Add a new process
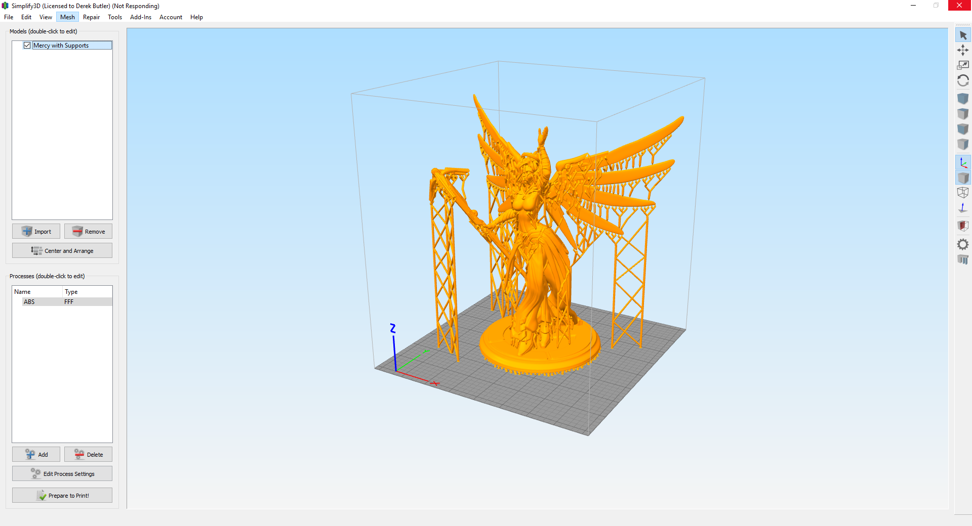 36,454
